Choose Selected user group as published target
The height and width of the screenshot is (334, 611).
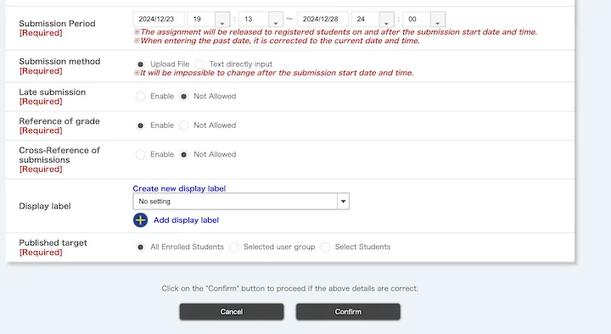234,248
